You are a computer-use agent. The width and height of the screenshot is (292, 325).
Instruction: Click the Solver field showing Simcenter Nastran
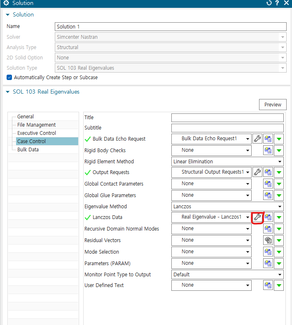pos(171,37)
